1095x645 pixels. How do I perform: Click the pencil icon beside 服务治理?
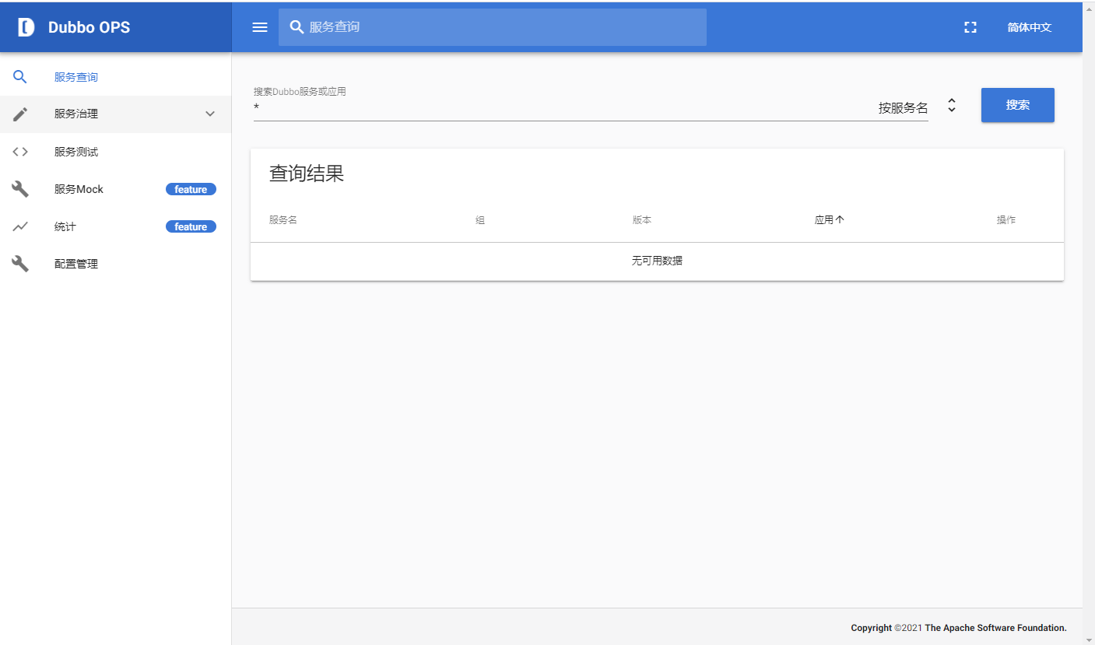(x=20, y=114)
